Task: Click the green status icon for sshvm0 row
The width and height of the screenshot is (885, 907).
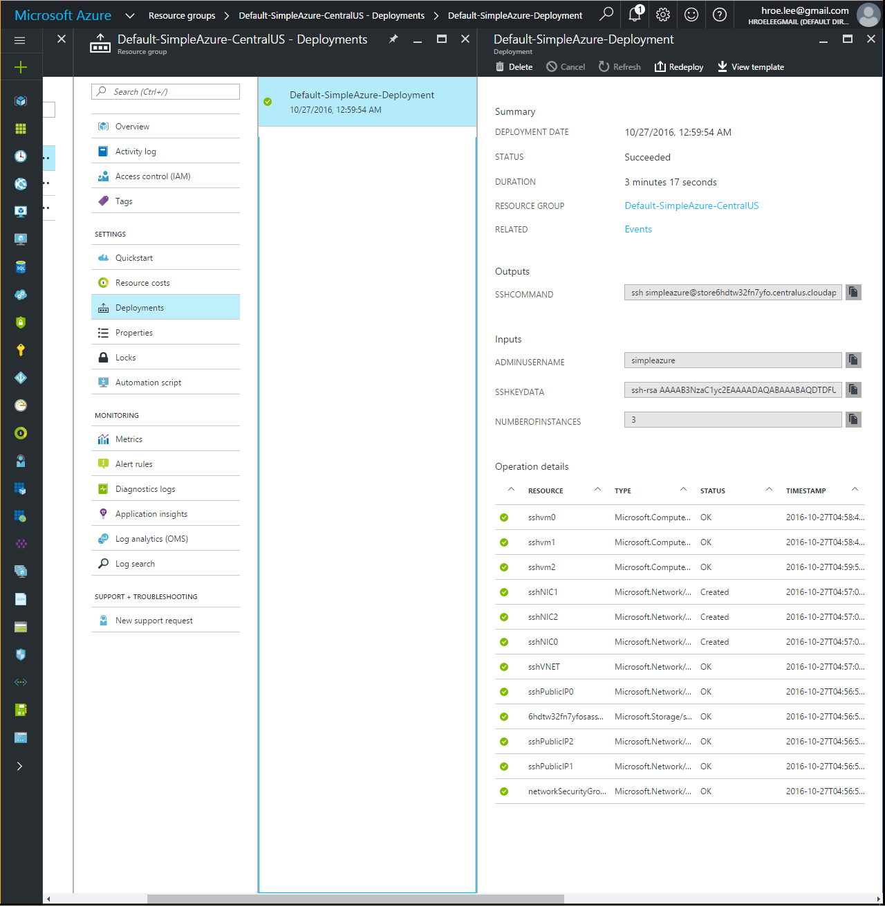Action: click(504, 517)
